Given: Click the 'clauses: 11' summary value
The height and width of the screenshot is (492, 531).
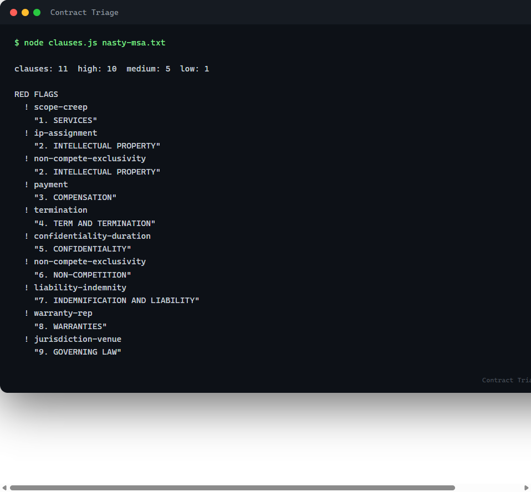Looking at the screenshot, I should pos(41,69).
